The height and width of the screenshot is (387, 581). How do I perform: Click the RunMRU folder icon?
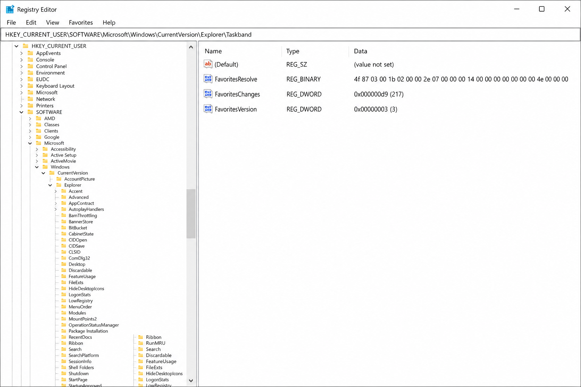pos(141,343)
